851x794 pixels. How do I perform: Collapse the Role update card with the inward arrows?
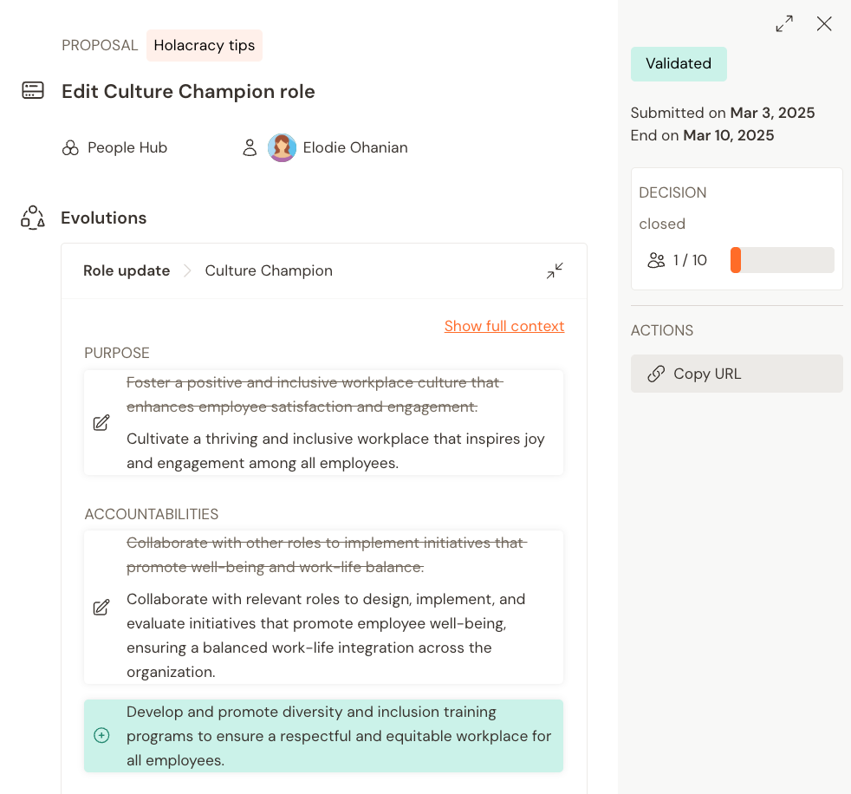[555, 270]
